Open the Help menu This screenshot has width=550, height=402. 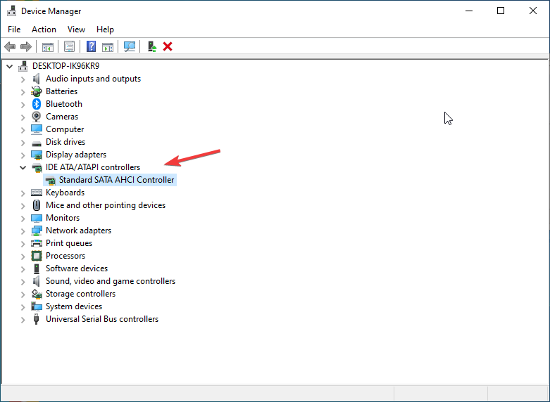coord(105,30)
